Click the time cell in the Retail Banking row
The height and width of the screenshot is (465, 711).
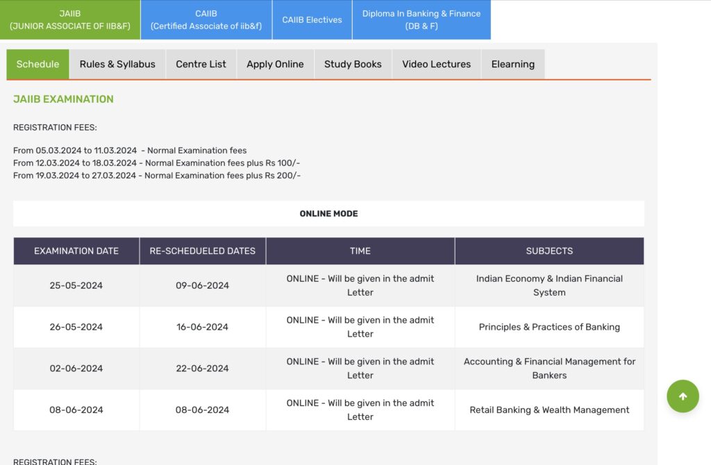(360, 409)
